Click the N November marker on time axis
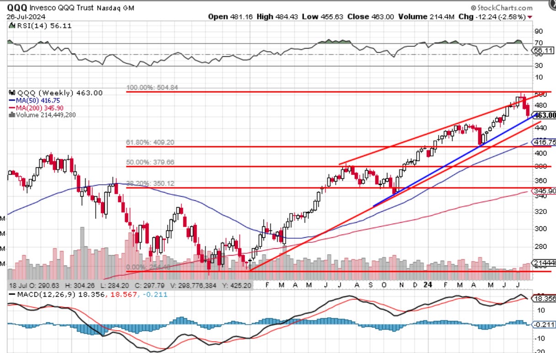This screenshot has height=353, width=556. point(402,284)
